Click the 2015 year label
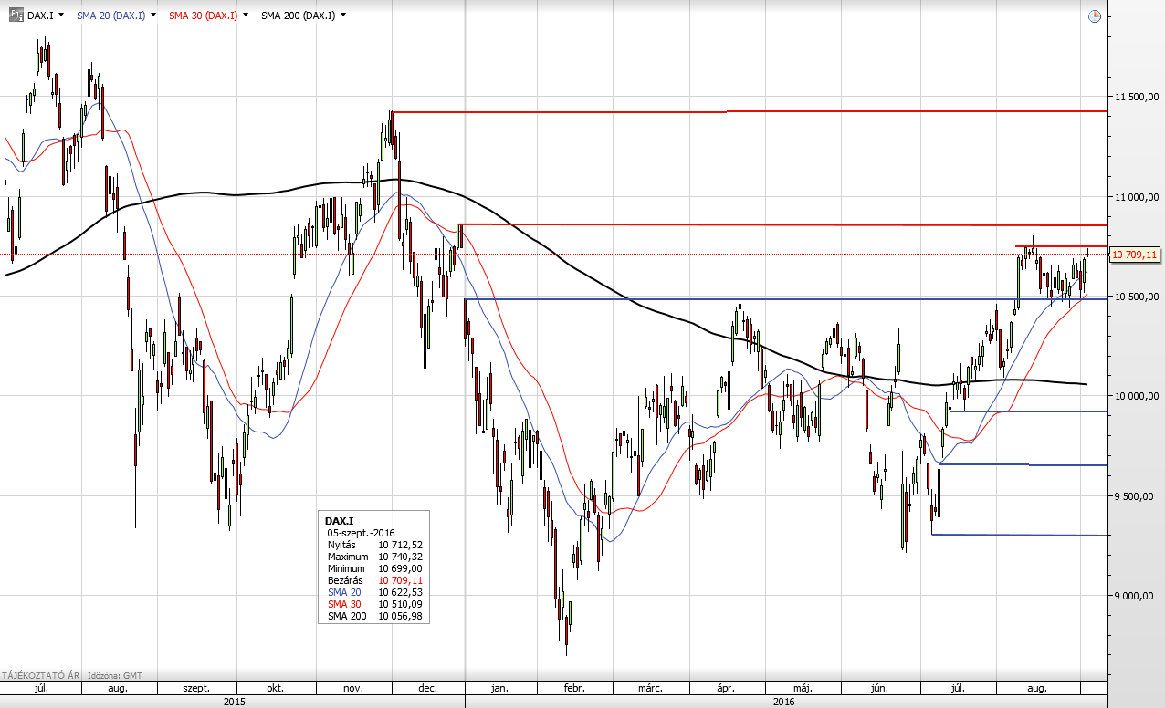 [x=235, y=702]
